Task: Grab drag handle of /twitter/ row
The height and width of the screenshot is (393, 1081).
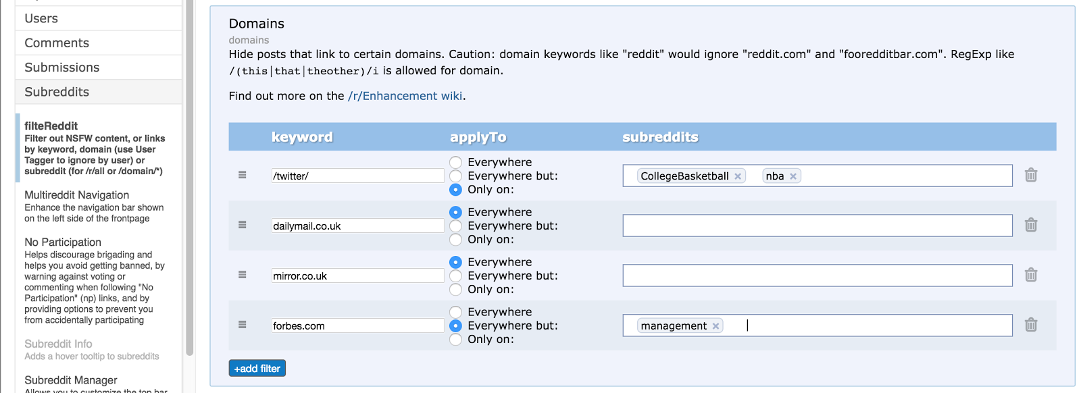Action: pos(243,176)
